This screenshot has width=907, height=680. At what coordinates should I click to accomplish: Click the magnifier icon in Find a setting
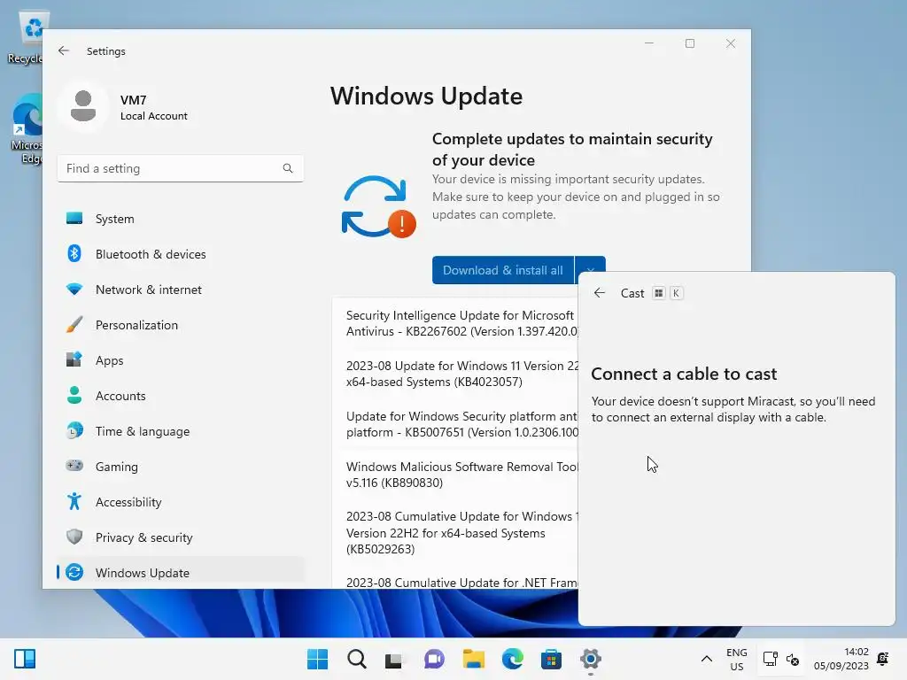tap(288, 168)
